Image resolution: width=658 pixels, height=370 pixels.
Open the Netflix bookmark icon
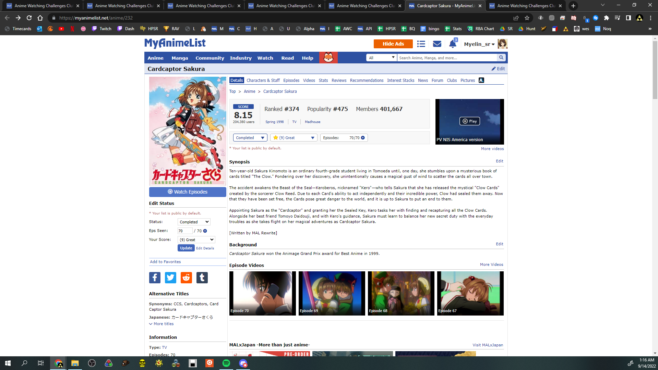point(72,29)
